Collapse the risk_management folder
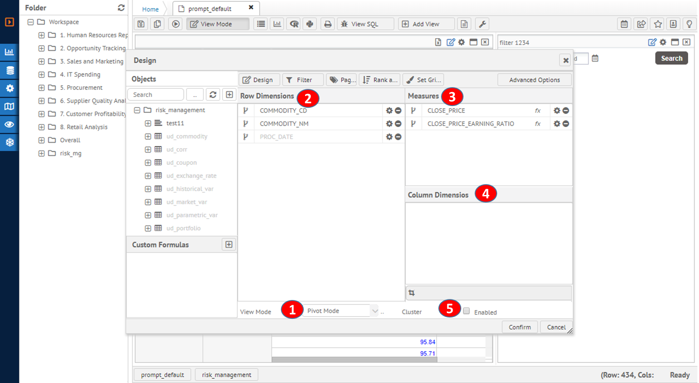This screenshot has height=383, width=699. pos(137,110)
